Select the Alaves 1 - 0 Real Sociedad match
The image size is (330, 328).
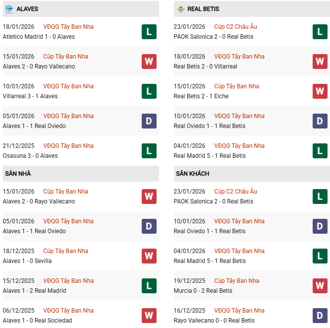[37, 321]
